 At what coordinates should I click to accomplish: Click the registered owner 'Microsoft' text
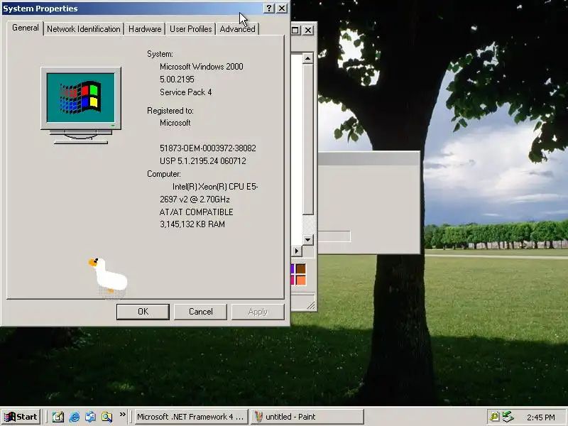[175, 123]
